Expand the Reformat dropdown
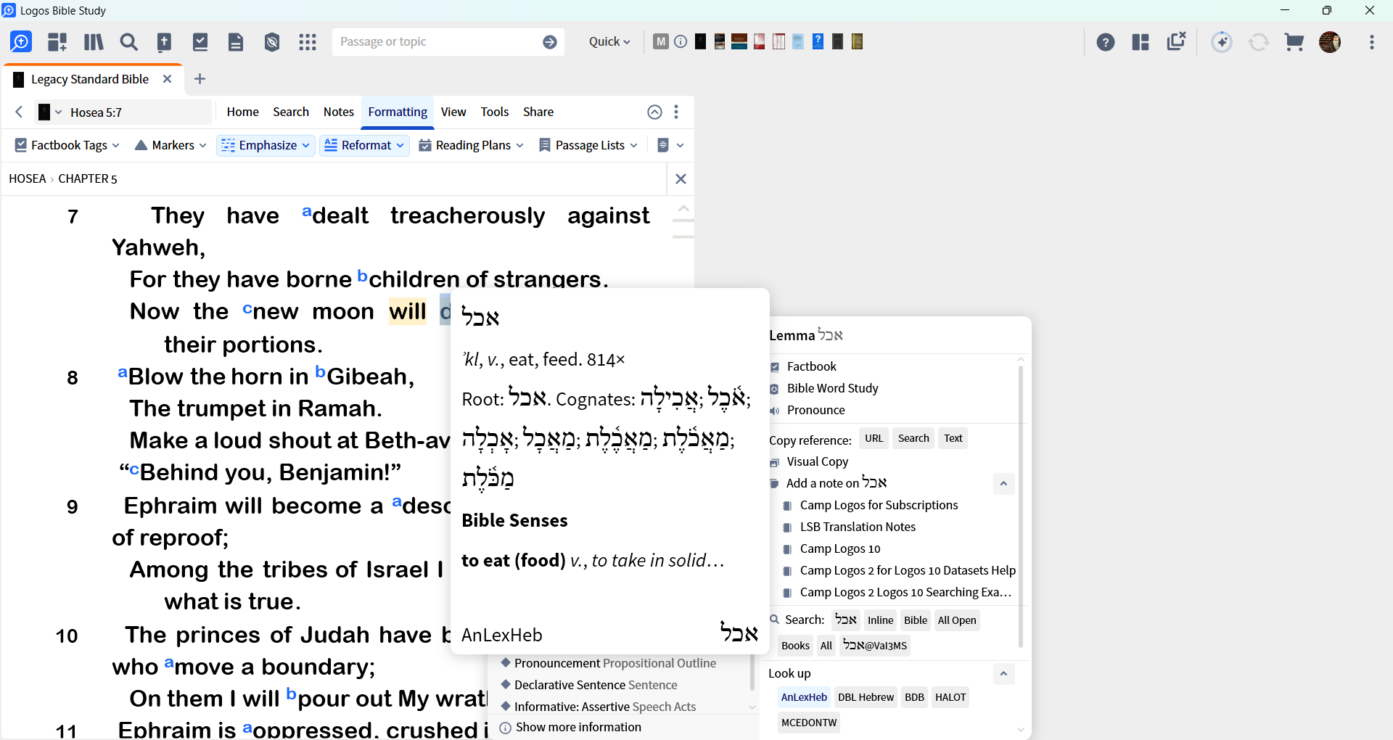This screenshot has height=740, width=1393. point(364,145)
